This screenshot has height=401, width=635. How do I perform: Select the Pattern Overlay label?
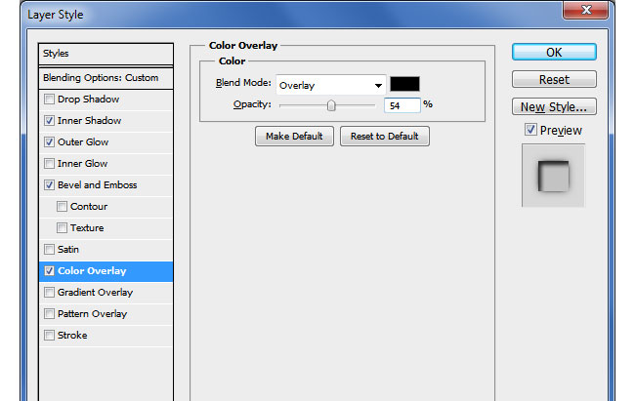tap(92, 313)
